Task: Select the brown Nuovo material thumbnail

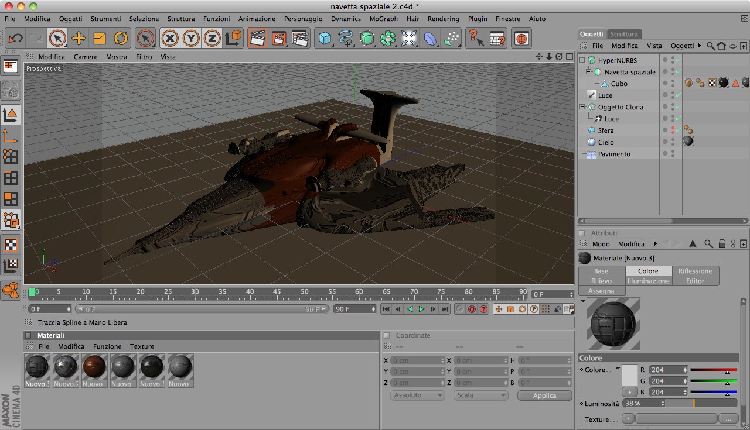Action: pyautogui.click(x=94, y=367)
